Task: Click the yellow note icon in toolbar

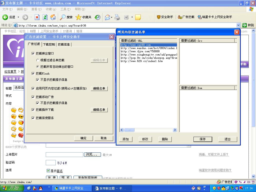Action: pyautogui.click(x=138, y=17)
